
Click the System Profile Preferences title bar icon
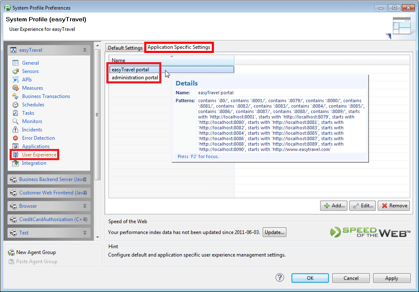point(7,8)
